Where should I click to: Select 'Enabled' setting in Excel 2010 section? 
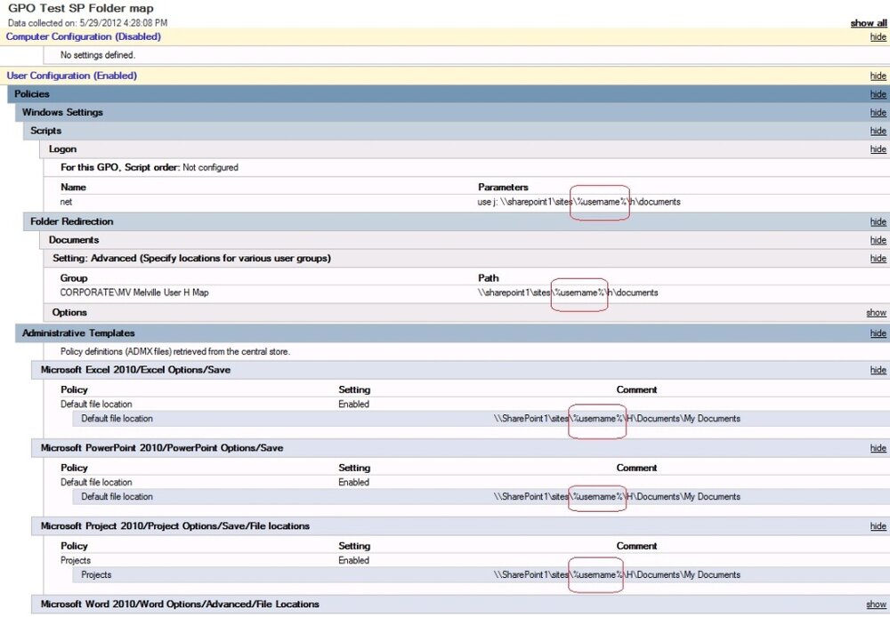[353, 405]
